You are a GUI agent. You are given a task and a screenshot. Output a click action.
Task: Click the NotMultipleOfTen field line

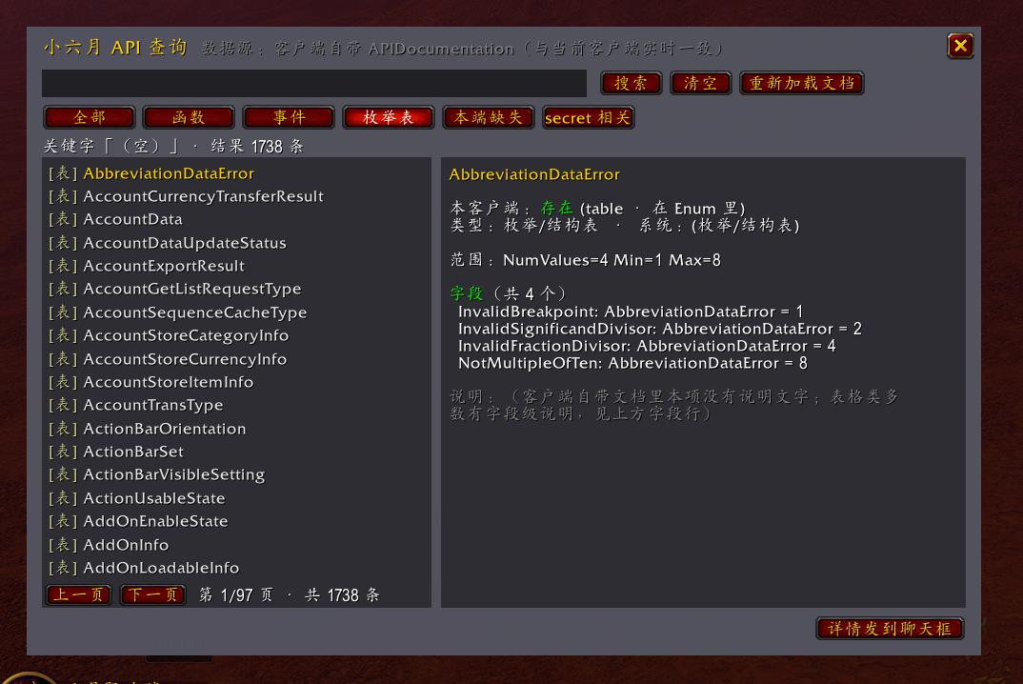632,363
